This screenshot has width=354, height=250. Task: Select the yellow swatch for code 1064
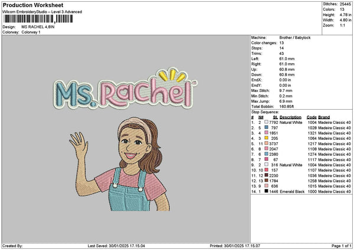pyautogui.click(x=268, y=138)
